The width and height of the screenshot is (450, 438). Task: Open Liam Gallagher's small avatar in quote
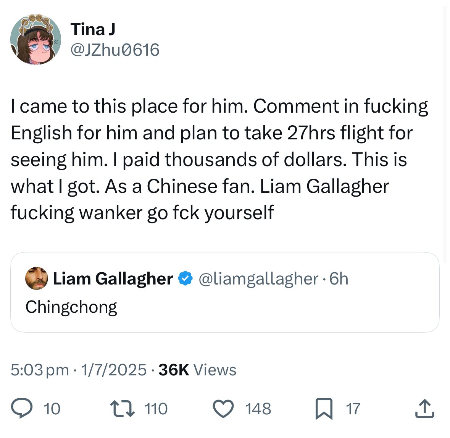(36, 278)
